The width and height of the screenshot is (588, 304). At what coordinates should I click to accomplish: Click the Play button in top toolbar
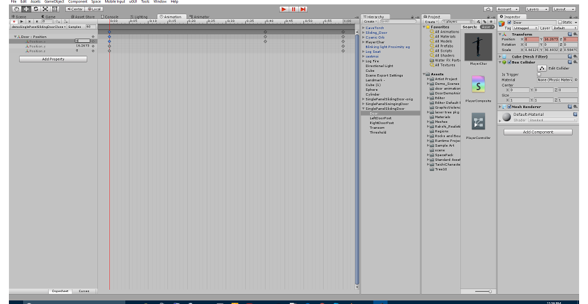click(284, 9)
